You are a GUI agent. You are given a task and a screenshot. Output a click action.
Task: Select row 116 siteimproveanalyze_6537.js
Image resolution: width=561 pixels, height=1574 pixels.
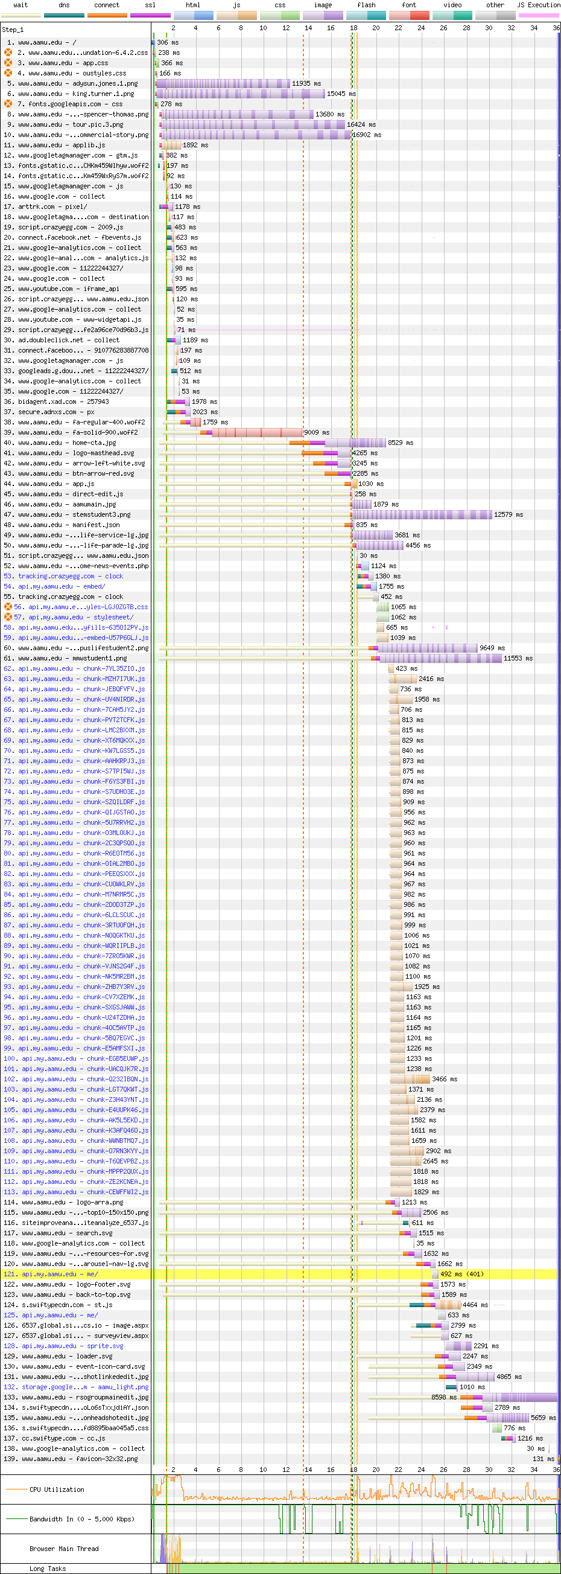75,1223
